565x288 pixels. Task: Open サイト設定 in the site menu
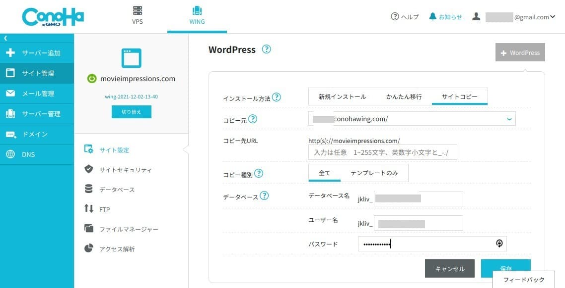click(114, 150)
